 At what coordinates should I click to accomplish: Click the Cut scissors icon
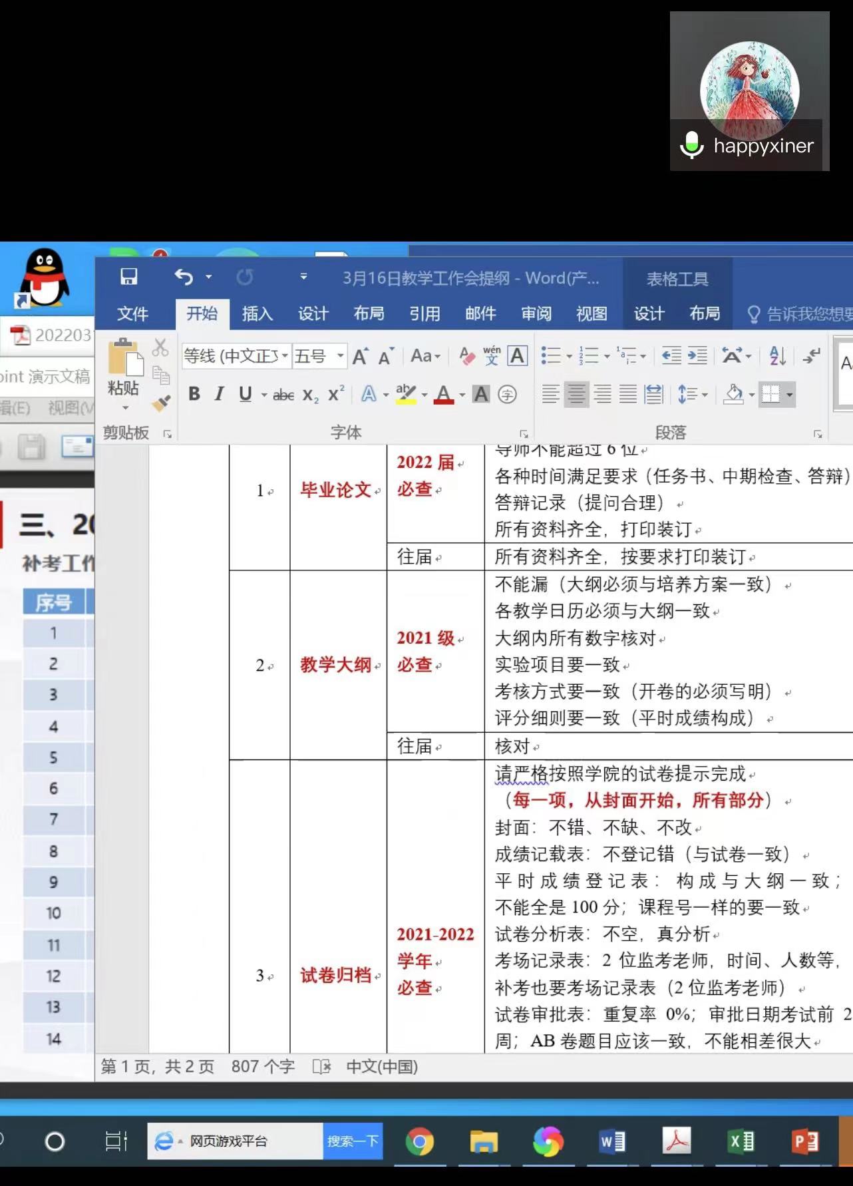[160, 347]
